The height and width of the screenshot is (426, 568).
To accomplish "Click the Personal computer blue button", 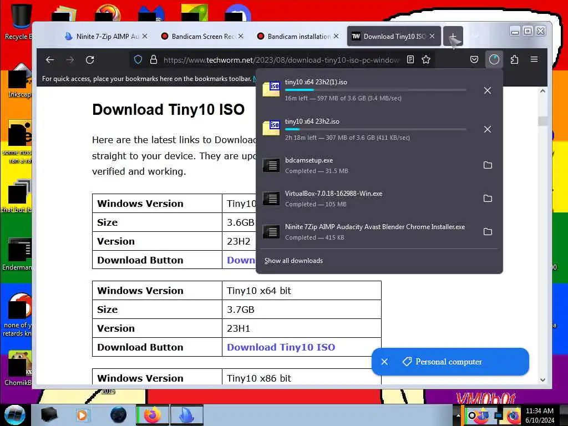I will click(x=450, y=362).
